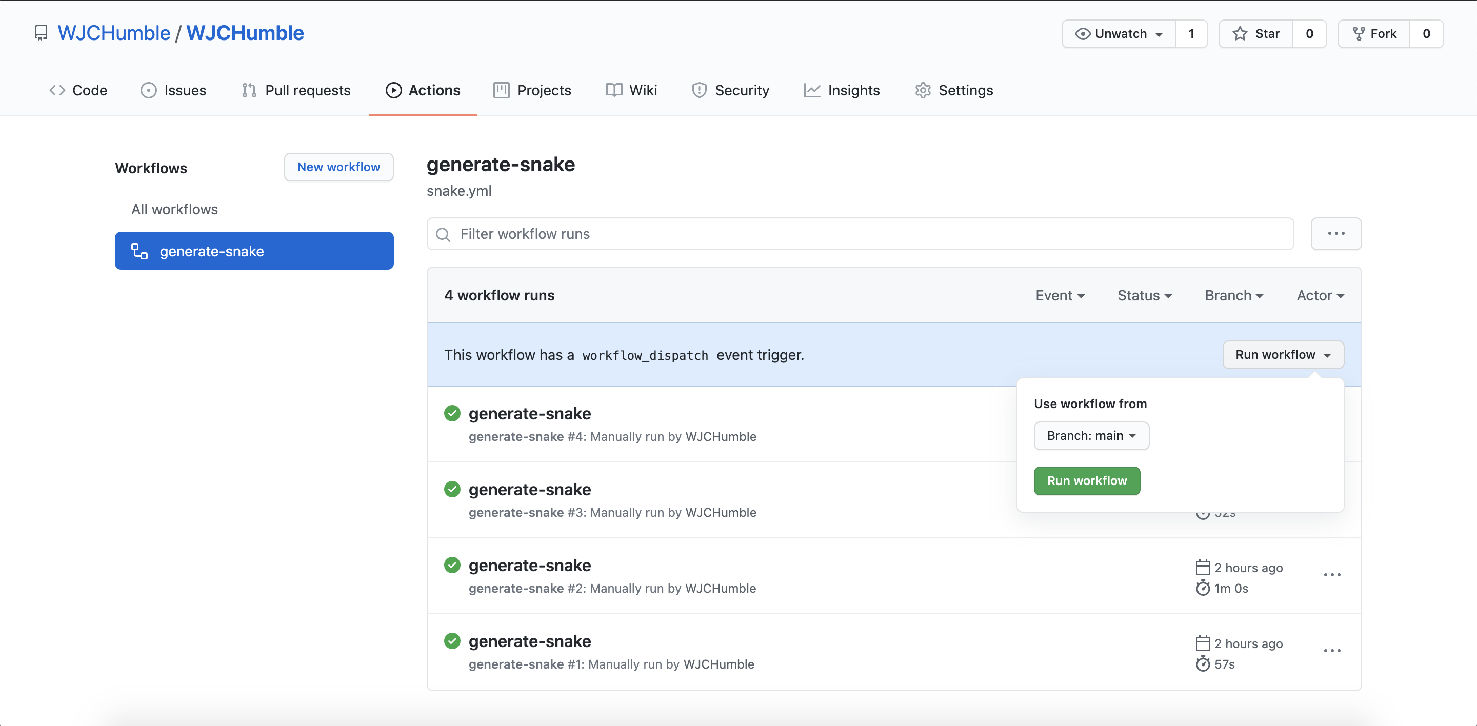The height and width of the screenshot is (726, 1477).
Task: Click the play icon on Actions tab
Action: 393,91
